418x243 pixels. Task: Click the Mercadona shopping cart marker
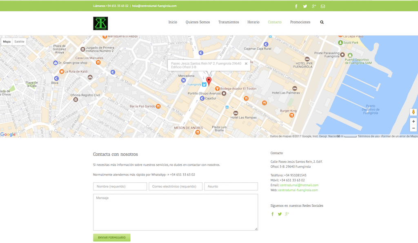[x=183, y=80]
